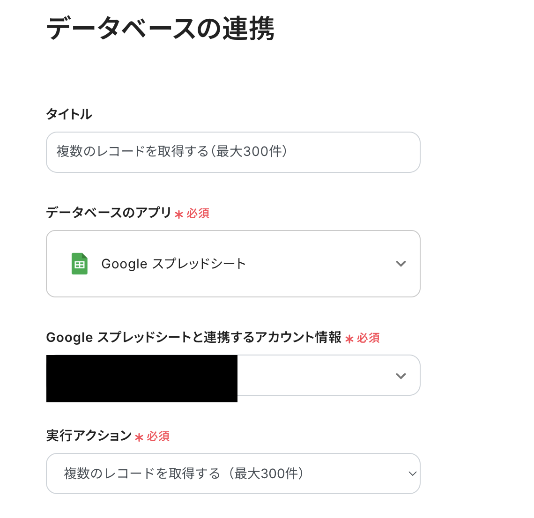Click the タイトル field label
Image resolution: width=534 pixels, height=518 pixels.
click(x=69, y=114)
